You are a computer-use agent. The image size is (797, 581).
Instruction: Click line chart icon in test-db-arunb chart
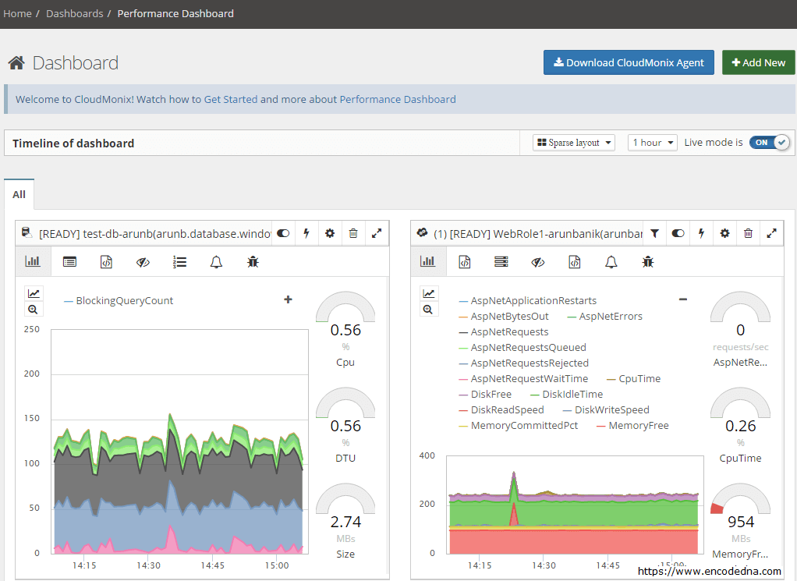point(34,293)
